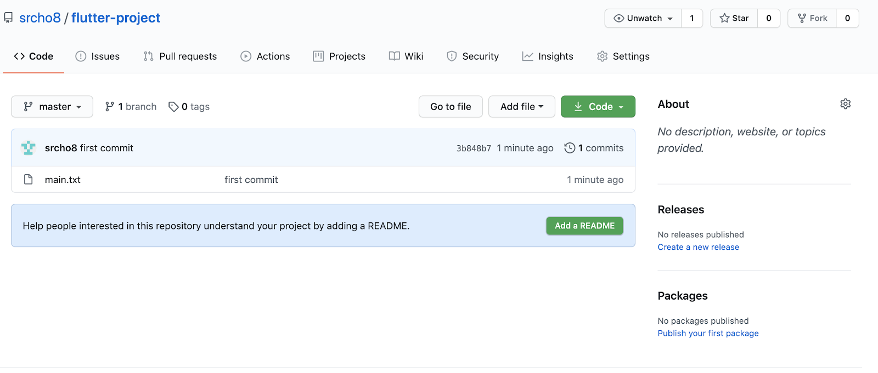Go to the Pull requests tab

tap(180, 56)
